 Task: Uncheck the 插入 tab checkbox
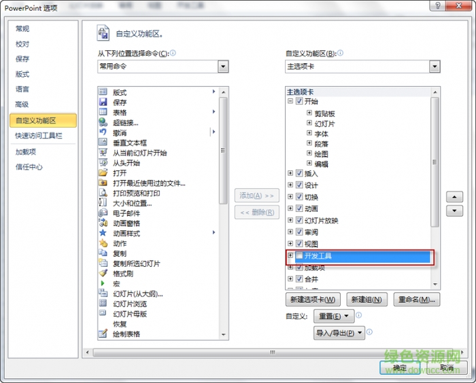[299, 173]
